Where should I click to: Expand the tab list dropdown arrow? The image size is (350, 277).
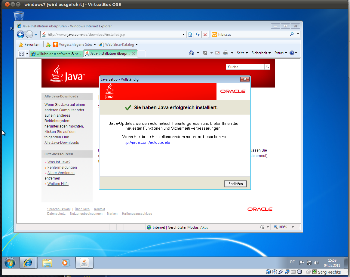click(x=27, y=54)
